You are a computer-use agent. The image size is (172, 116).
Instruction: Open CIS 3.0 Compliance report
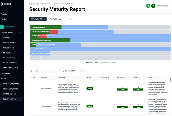[10, 89]
